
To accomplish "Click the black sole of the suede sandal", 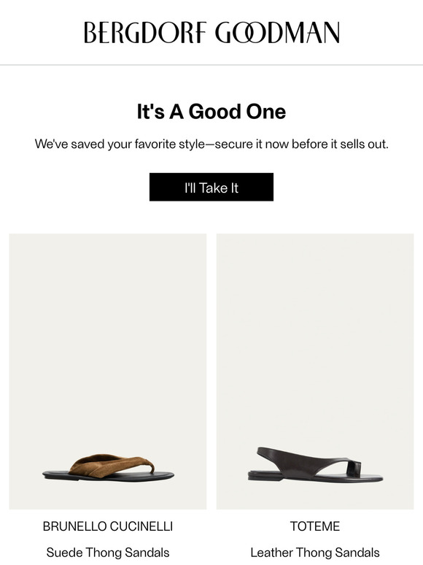I will [108, 477].
